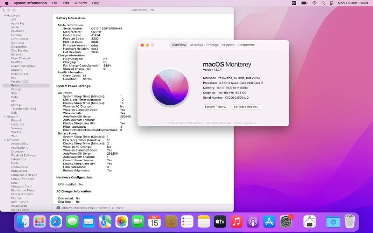Switch to the Support tab
Screen dimensions: 373x233
pos(228,45)
